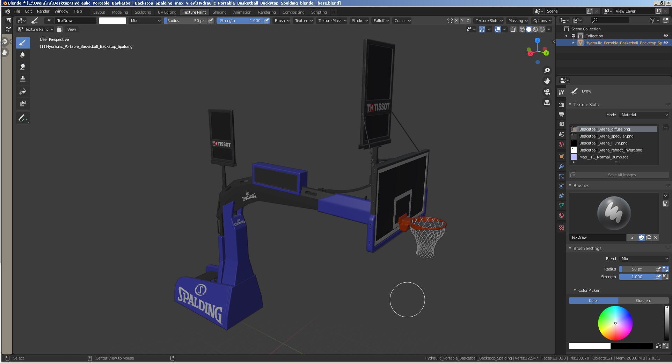Open Output properties tab
The width and height of the screenshot is (672, 363).
coord(561,114)
